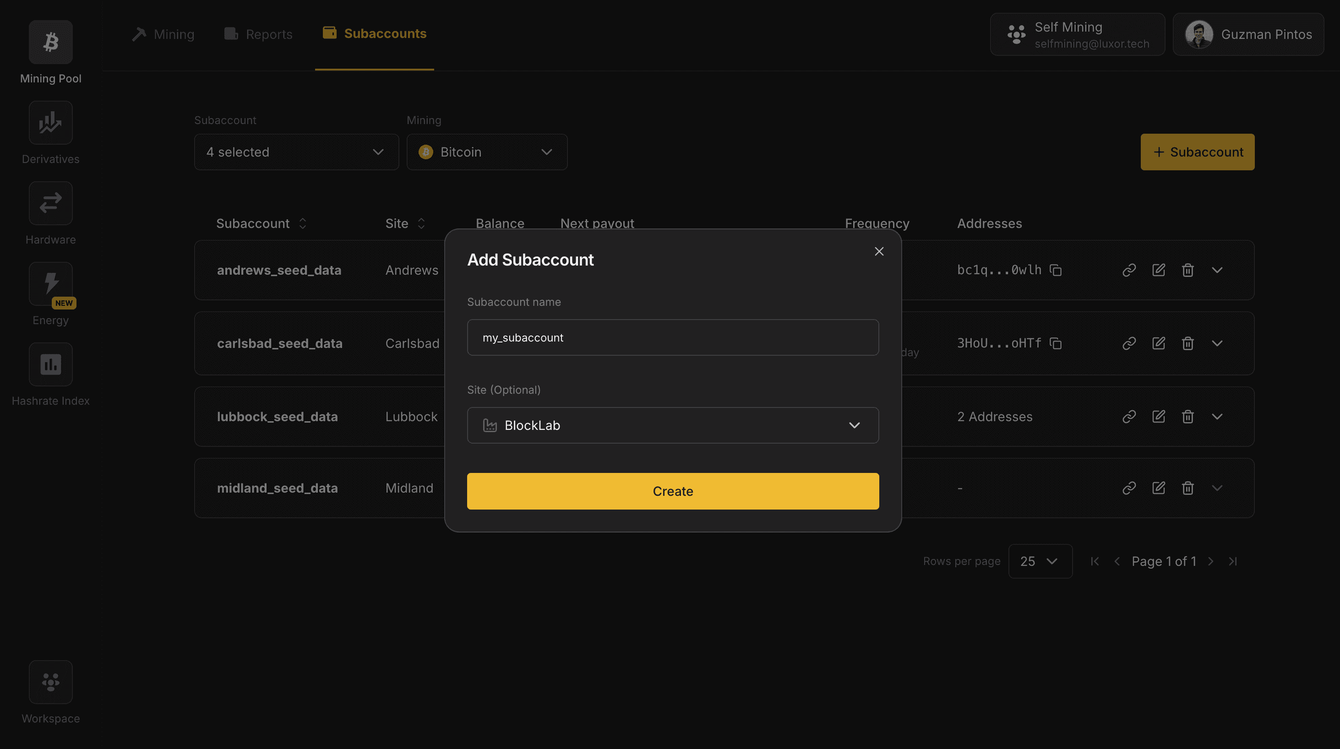The width and height of the screenshot is (1340, 749).
Task: Click the edit icon for lubbock_seed_data
Action: click(1159, 416)
